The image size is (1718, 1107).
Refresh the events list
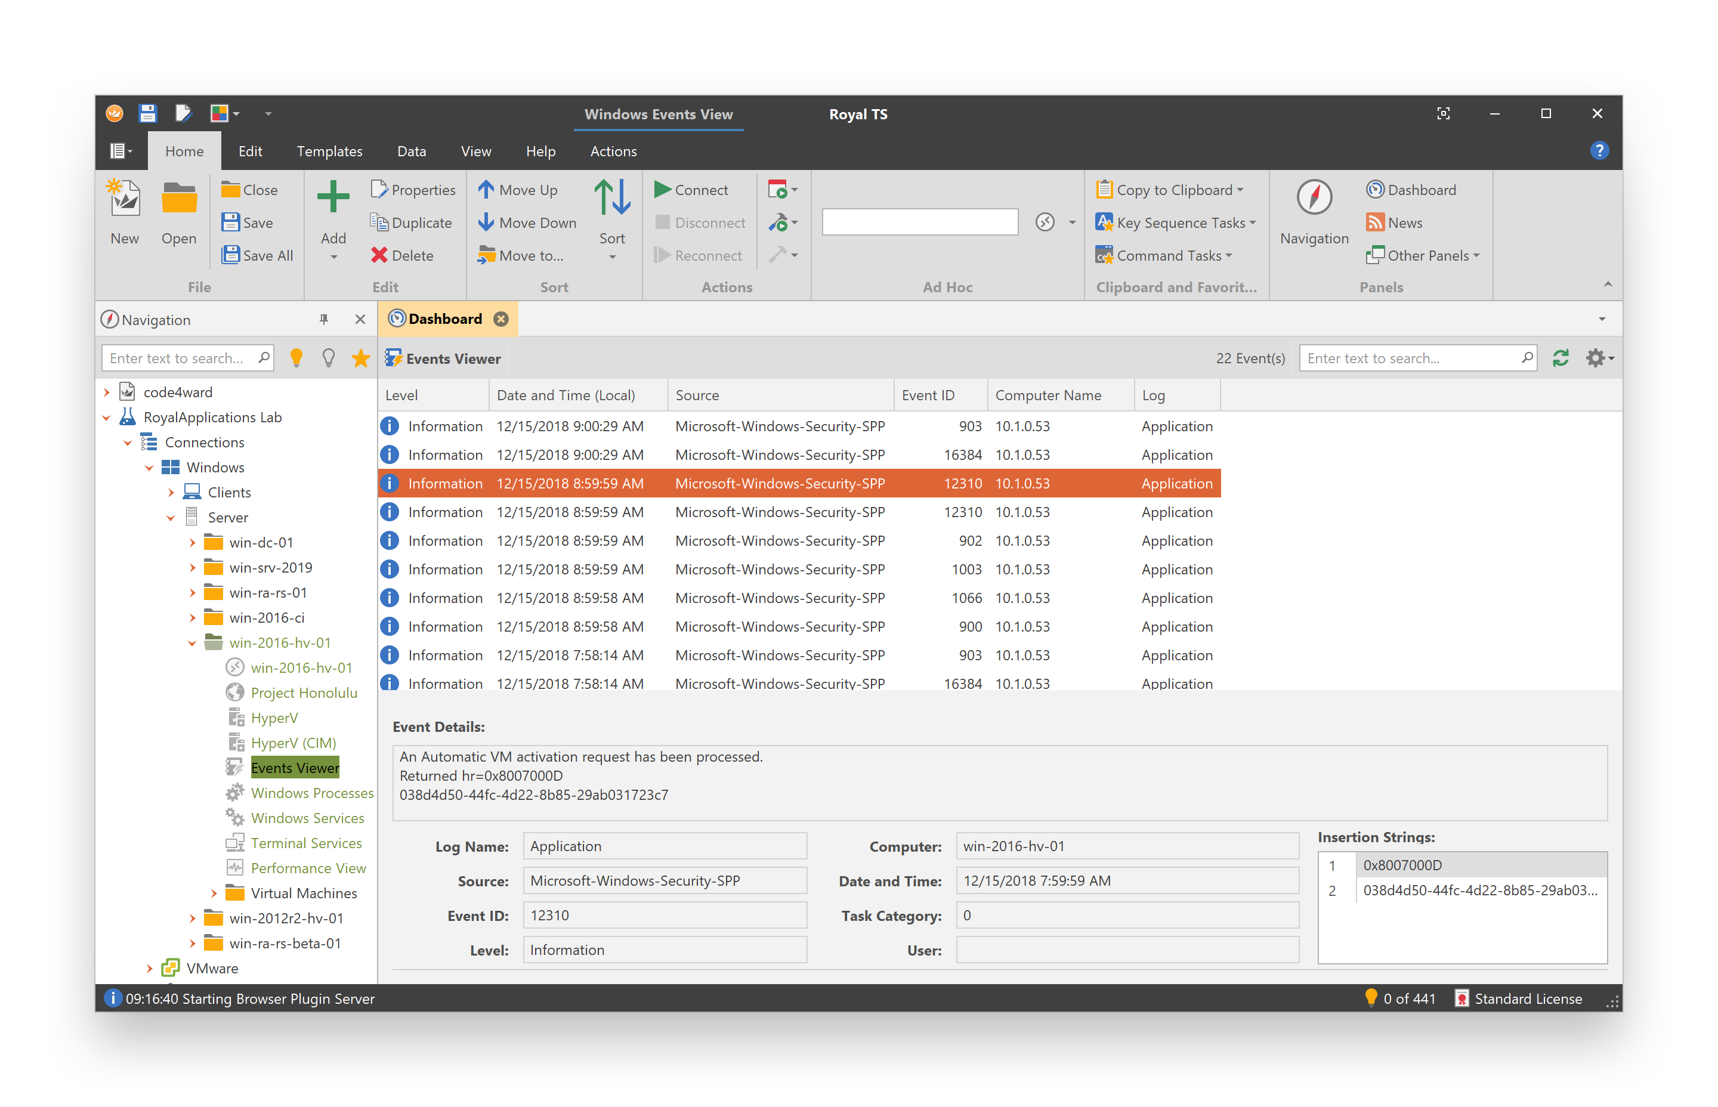[x=1560, y=358]
